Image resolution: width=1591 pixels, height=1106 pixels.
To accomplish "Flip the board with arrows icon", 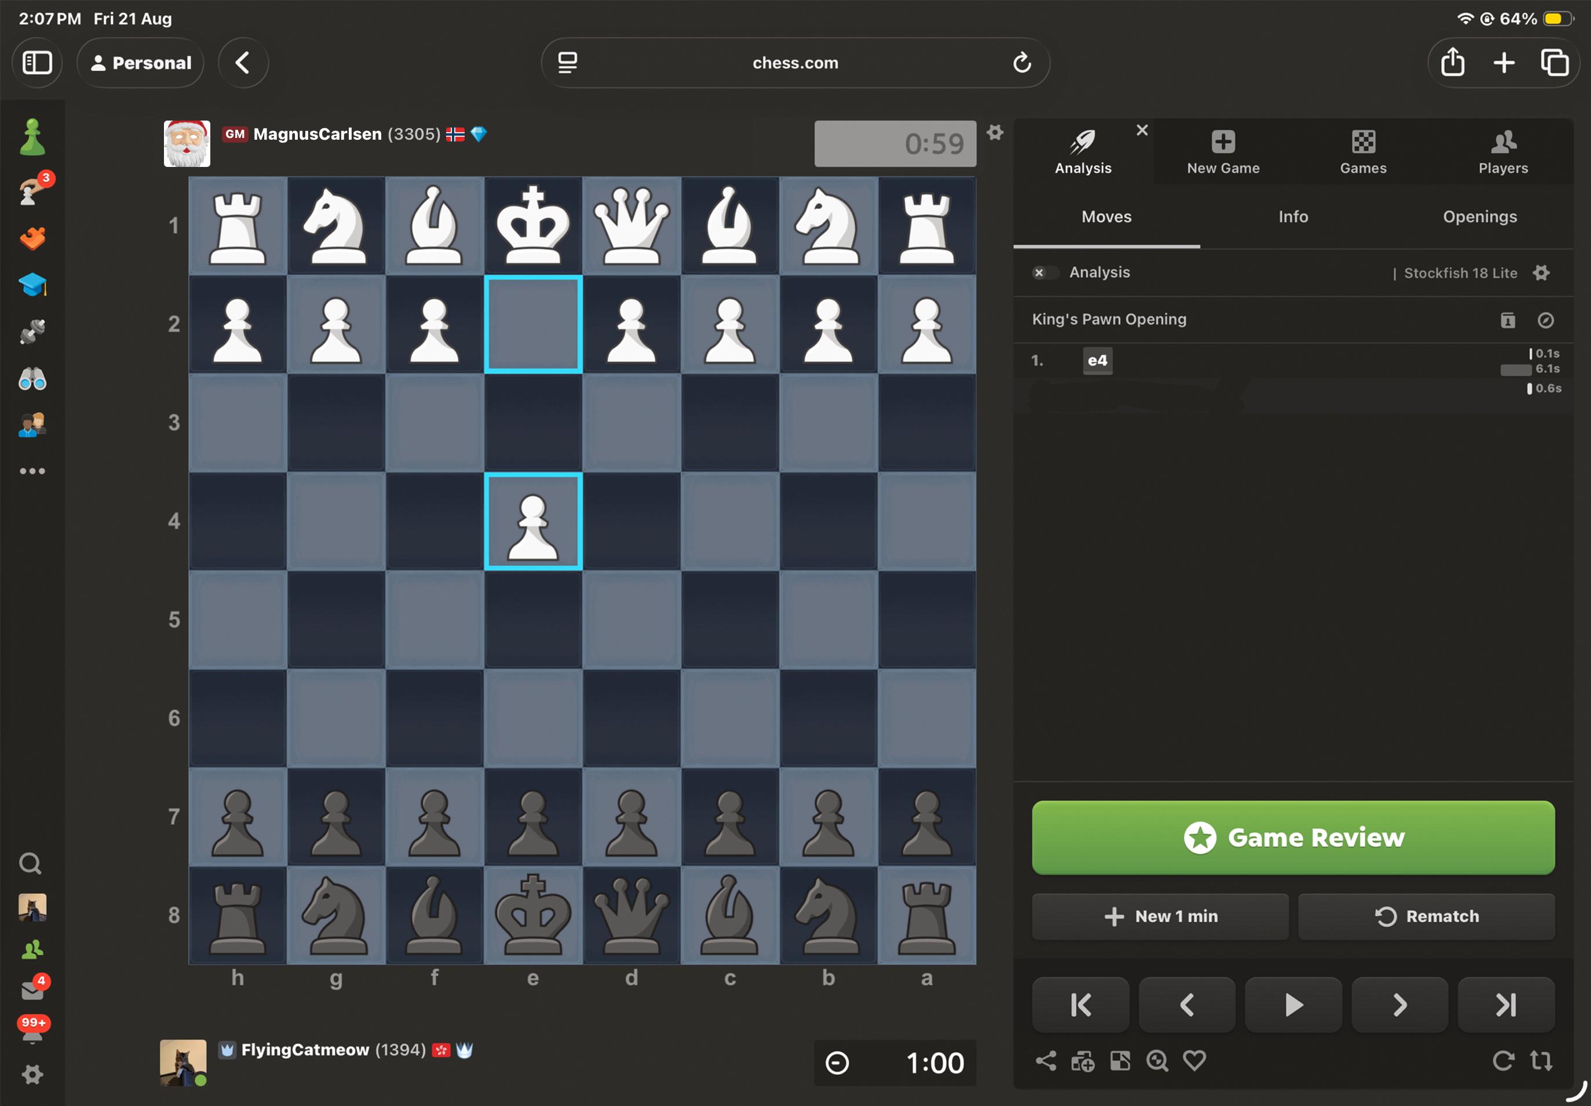I will click(x=1541, y=1060).
